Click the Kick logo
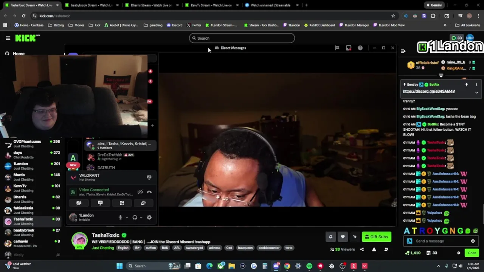The width and height of the screenshot is (484, 272). click(x=27, y=38)
